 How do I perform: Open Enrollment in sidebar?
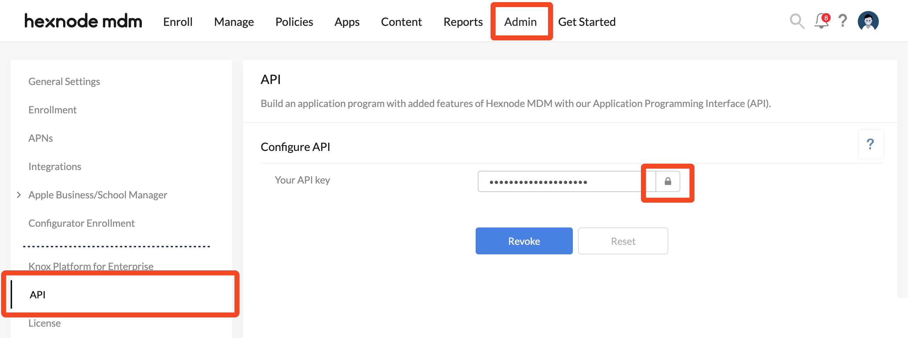click(52, 110)
